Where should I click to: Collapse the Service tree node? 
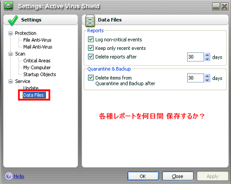click(10, 81)
